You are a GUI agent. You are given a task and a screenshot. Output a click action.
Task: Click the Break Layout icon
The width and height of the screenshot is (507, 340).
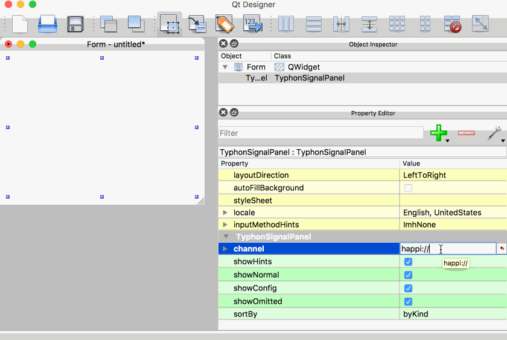tap(453, 24)
